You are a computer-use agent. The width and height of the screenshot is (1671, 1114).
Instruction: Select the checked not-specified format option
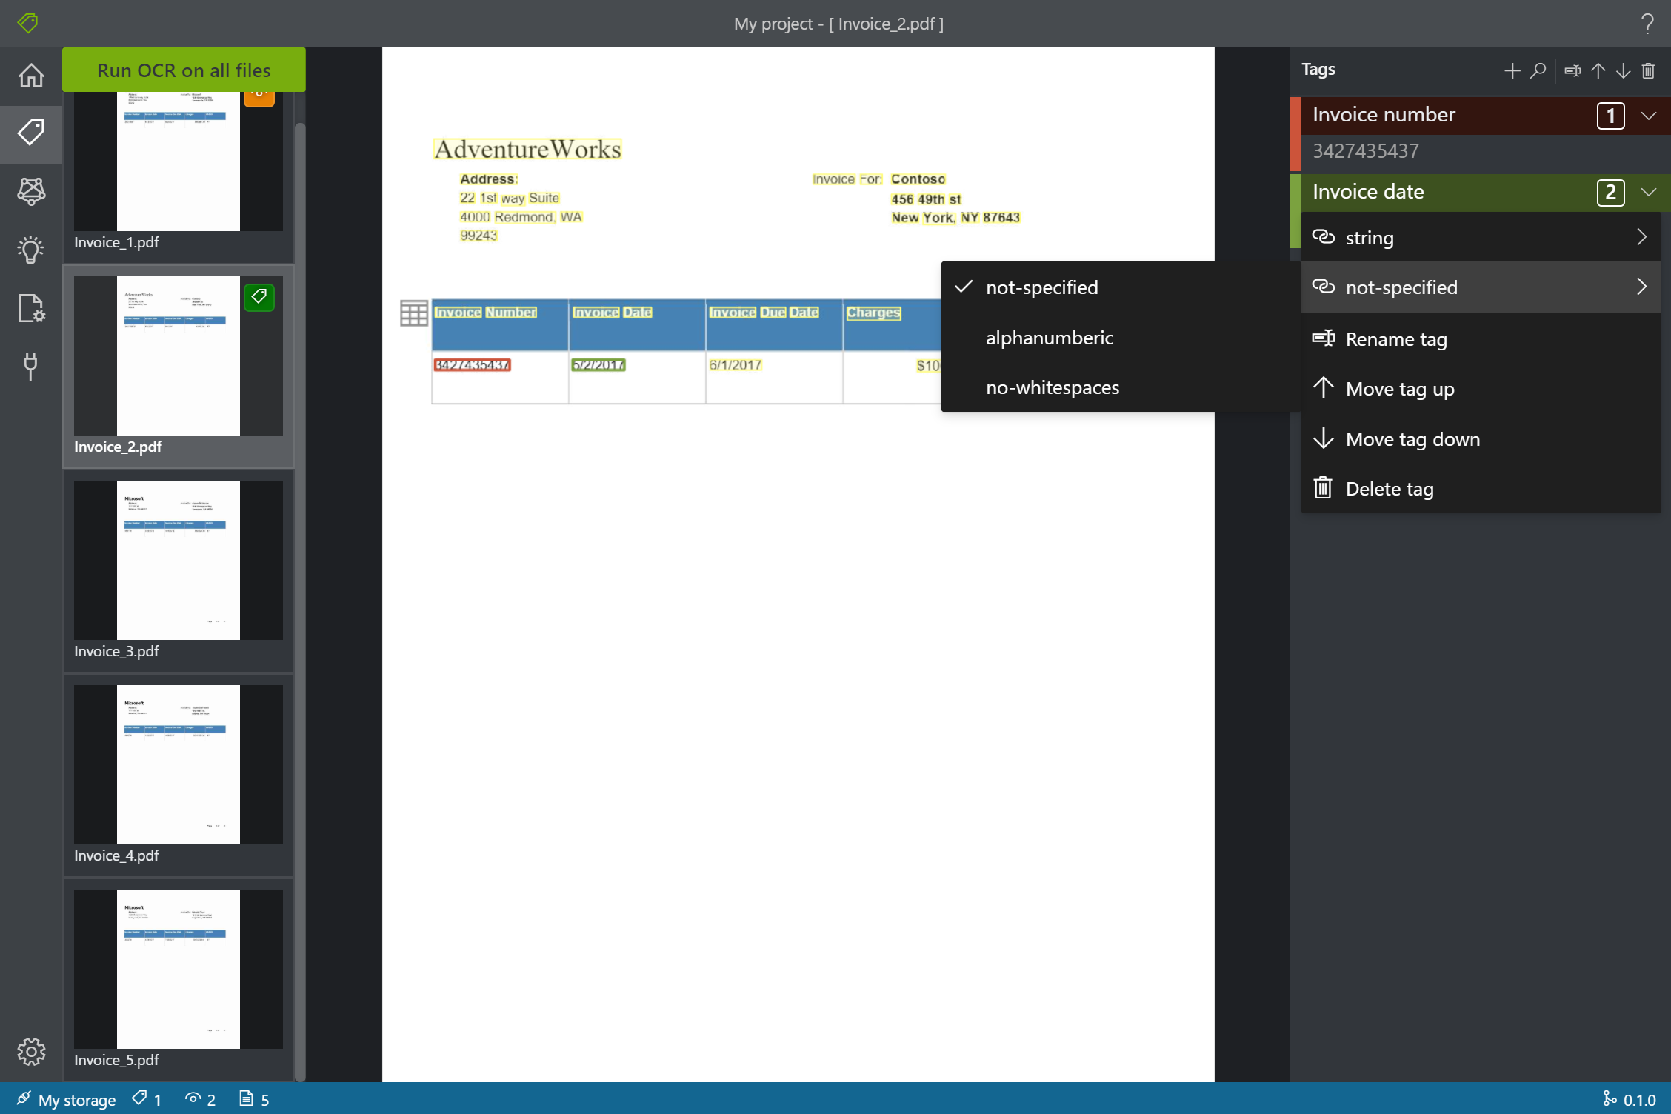1041,287
